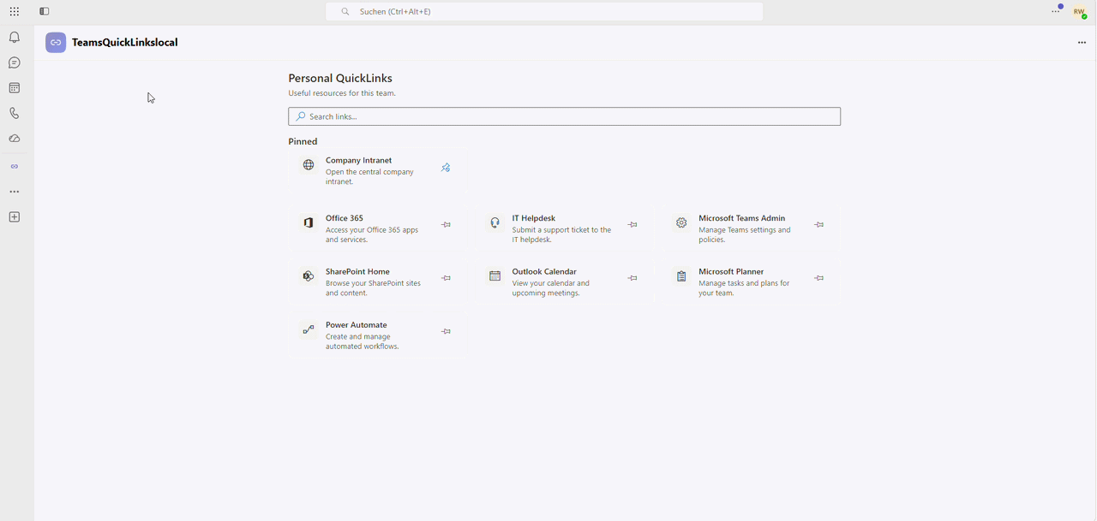Pin the Outlook Calendar link
Screen dimensions: 1097x521
pyautogui.click(x=632, y=278)
